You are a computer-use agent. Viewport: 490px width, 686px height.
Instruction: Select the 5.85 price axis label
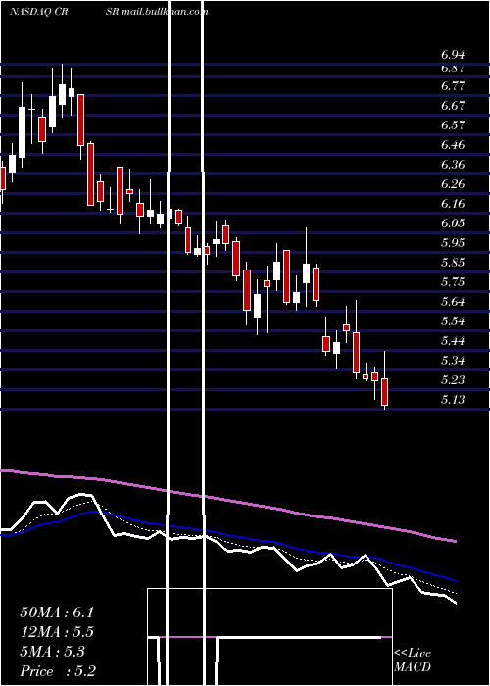[x=453, y=263]
